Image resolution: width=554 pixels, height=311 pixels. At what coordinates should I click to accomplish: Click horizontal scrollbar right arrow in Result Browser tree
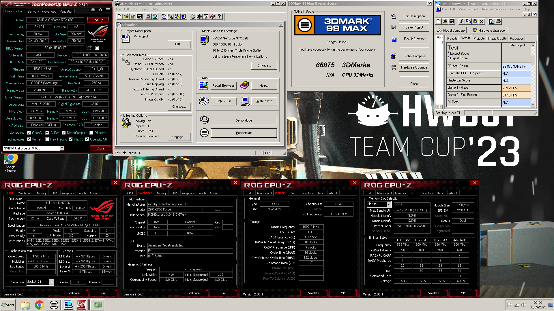point(441,107)
